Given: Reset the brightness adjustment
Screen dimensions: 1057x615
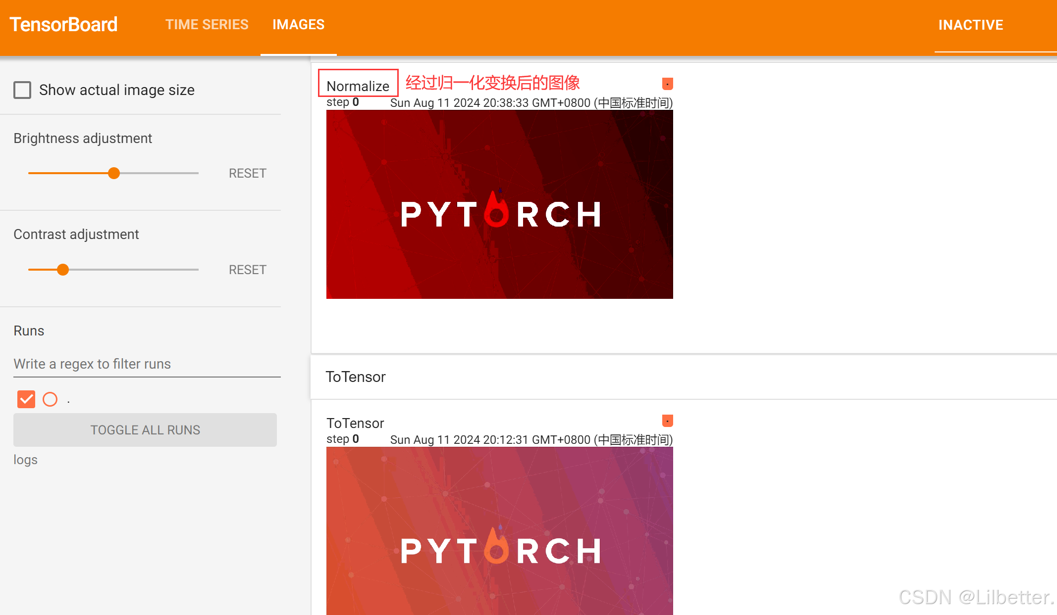Looking at the screenshot, I should click(x=247, y=173).
